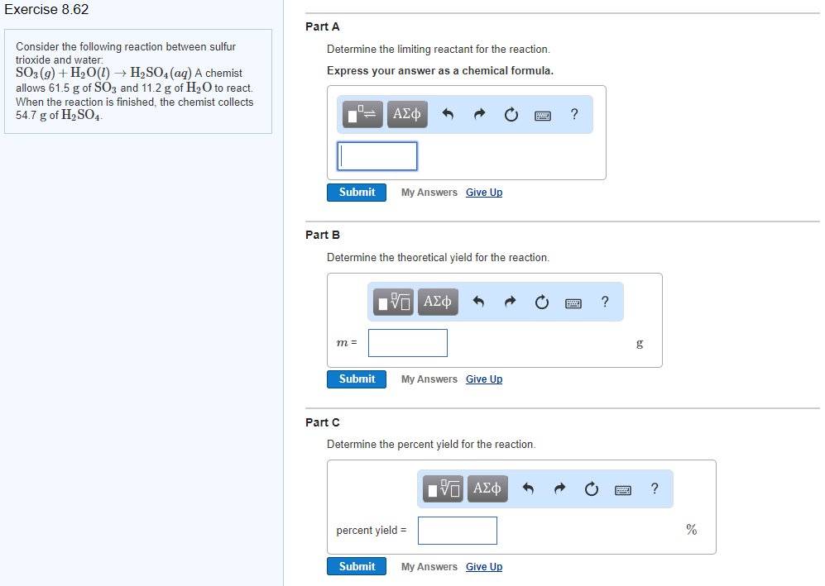Give Up on Part B
Screen dimensions: 825x586
pyautogui.click(x=484, y=379)
